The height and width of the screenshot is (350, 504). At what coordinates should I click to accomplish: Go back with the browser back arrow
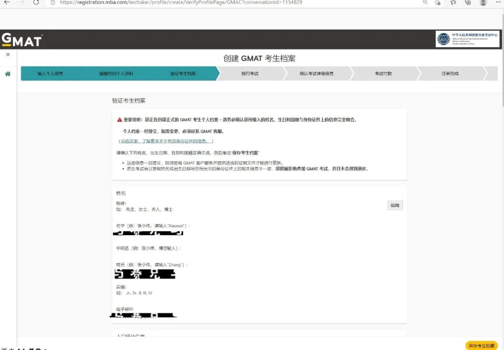(x=7, y=2)
